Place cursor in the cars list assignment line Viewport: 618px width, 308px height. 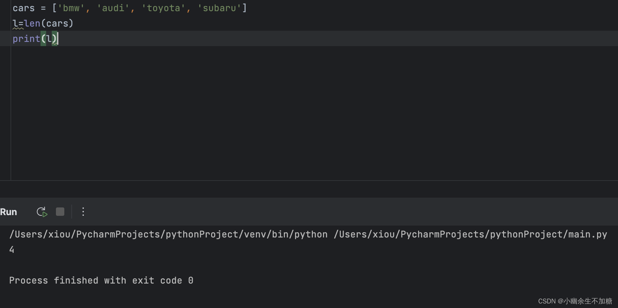130,8
